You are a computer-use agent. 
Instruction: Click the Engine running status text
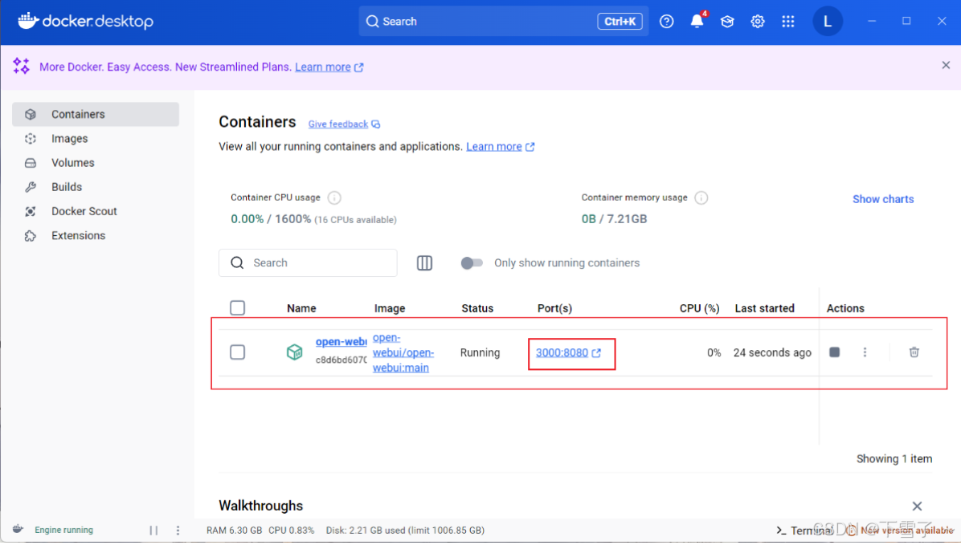coord(63,532)
